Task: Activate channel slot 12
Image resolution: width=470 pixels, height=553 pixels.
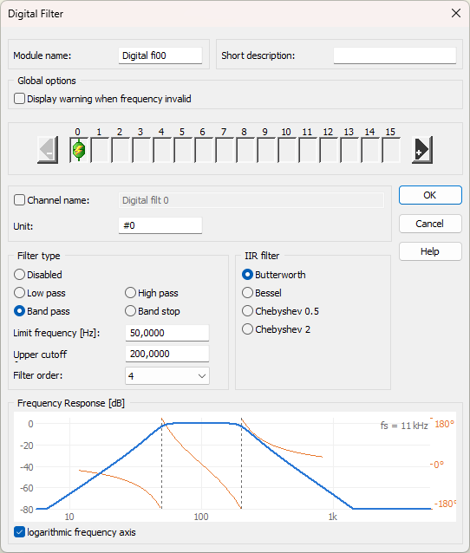Action: point(329,150)
